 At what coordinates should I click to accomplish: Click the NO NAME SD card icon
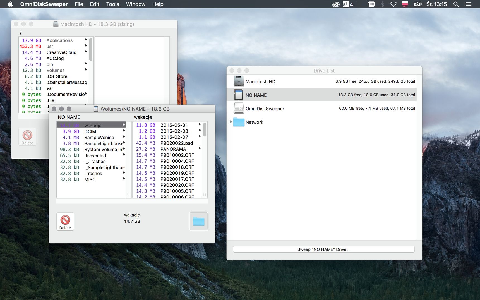[x=239, y=95]
